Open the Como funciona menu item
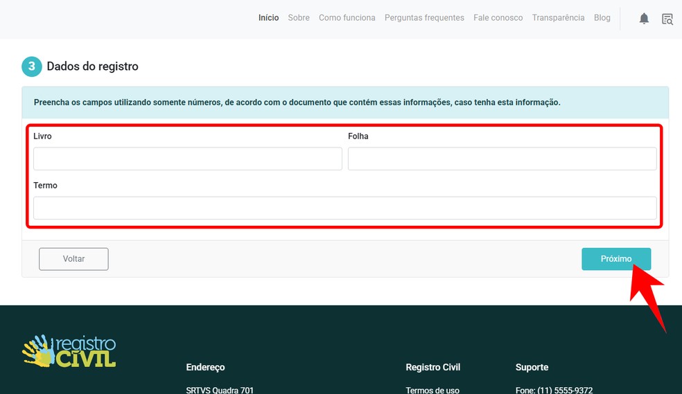 coord(347,18)
